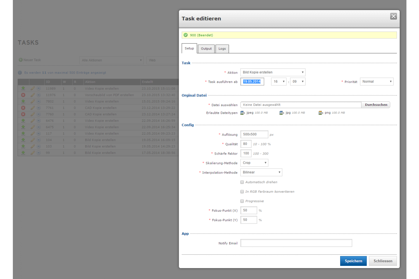The image size is (419, 279).
Task: Click the pencil edit icon for task 7802
Action: click(x=33, y=101)
